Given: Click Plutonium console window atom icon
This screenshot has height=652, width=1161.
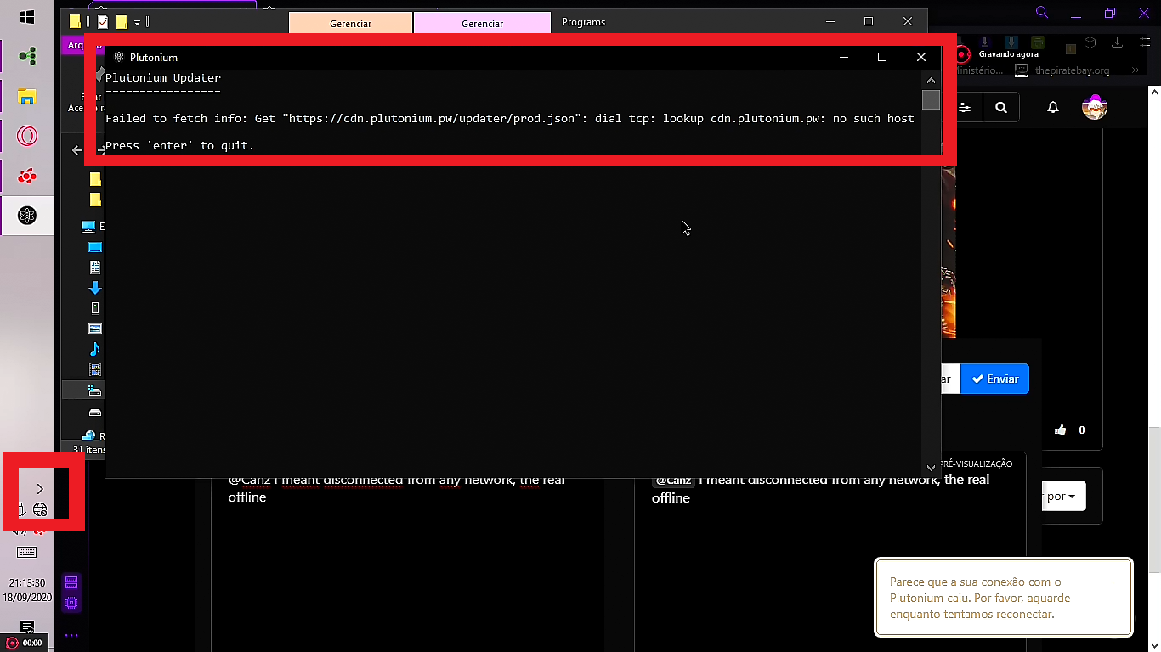Looking at the screenshot, I should coord(119,58).
